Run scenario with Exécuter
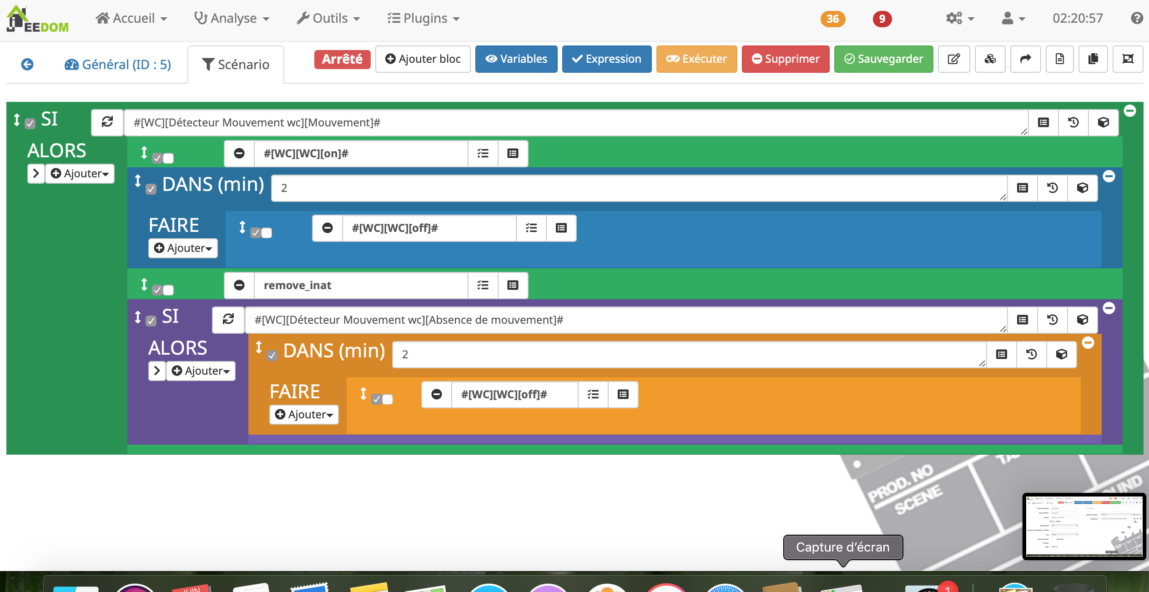This screenshot has height=592, width=1149. 696,59
